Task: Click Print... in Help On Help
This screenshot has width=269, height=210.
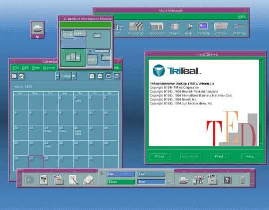Action: pyautogui.click(x=221, y=156)
